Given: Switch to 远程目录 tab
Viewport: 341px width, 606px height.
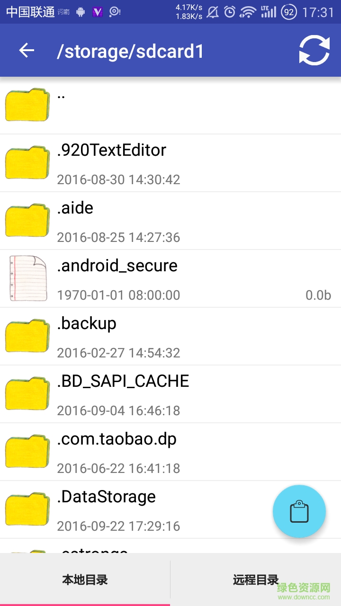Looking at the screenshot, I should (256, 579).
